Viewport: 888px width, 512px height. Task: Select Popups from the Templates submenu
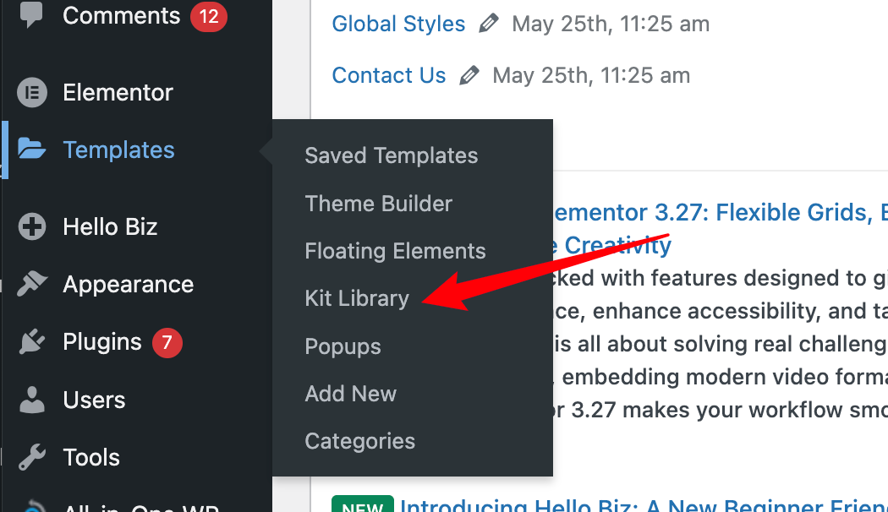343,346
